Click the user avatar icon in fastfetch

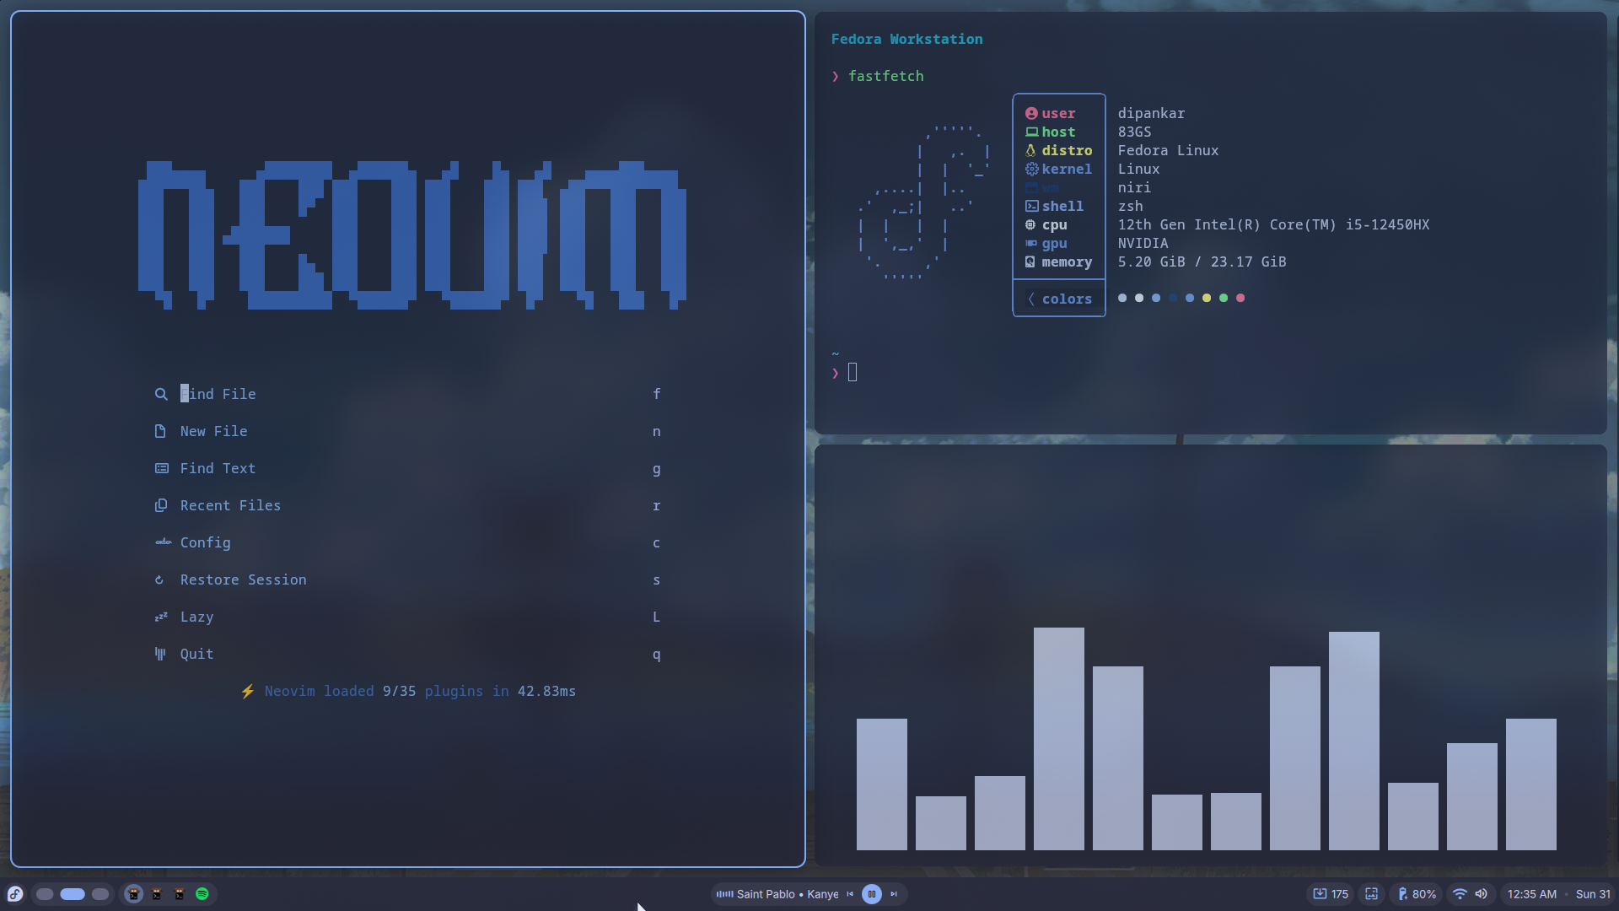pyautogui.click(x=1031, y=113)
